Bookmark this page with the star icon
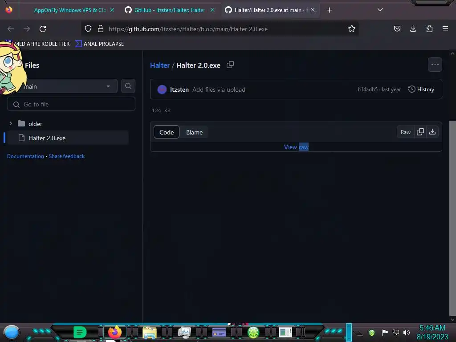Screen dimensions: 456x342 [x=352, y=28]
